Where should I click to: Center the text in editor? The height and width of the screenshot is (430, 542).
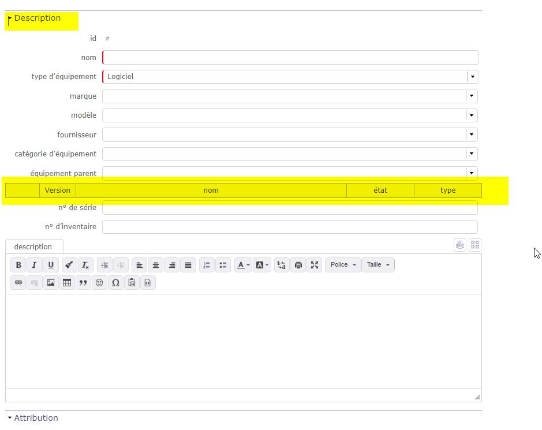(155, 265)
